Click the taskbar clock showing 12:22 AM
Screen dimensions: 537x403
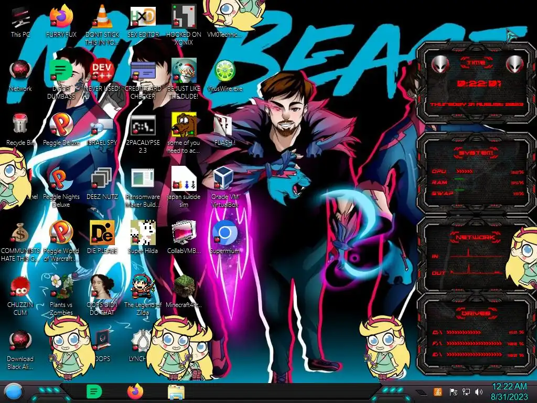509,392
